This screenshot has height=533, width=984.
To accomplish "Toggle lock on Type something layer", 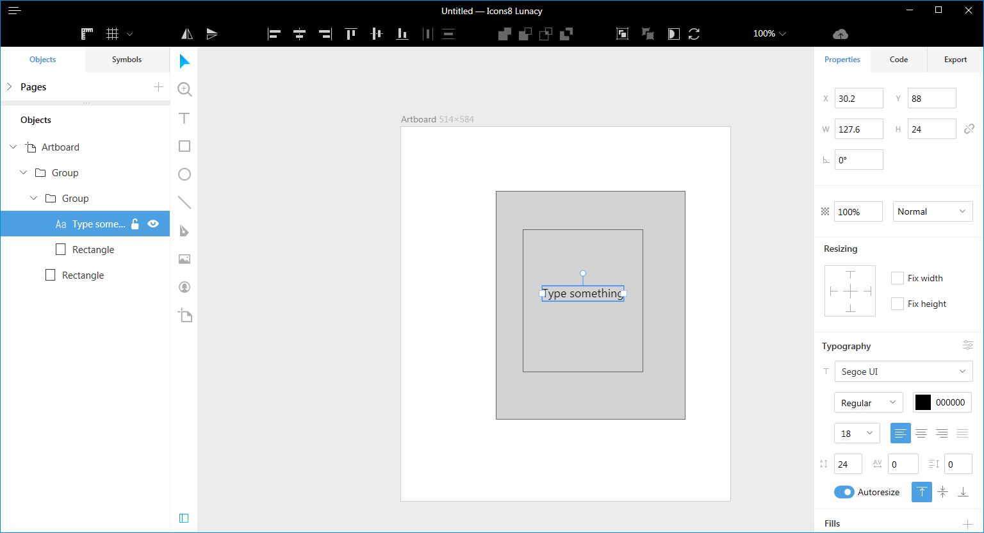I will (x=135, y=224).
